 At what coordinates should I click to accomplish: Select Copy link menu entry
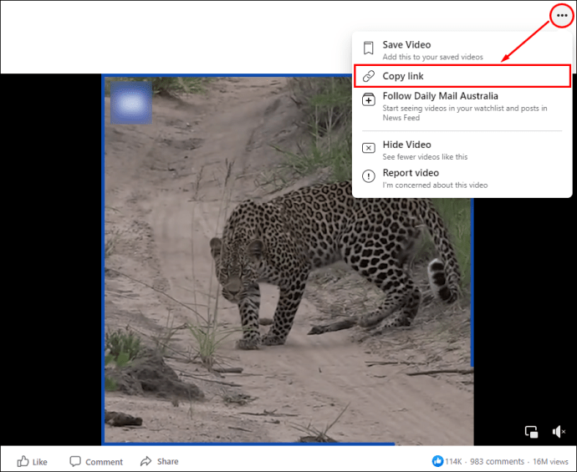tap(462, 76)
